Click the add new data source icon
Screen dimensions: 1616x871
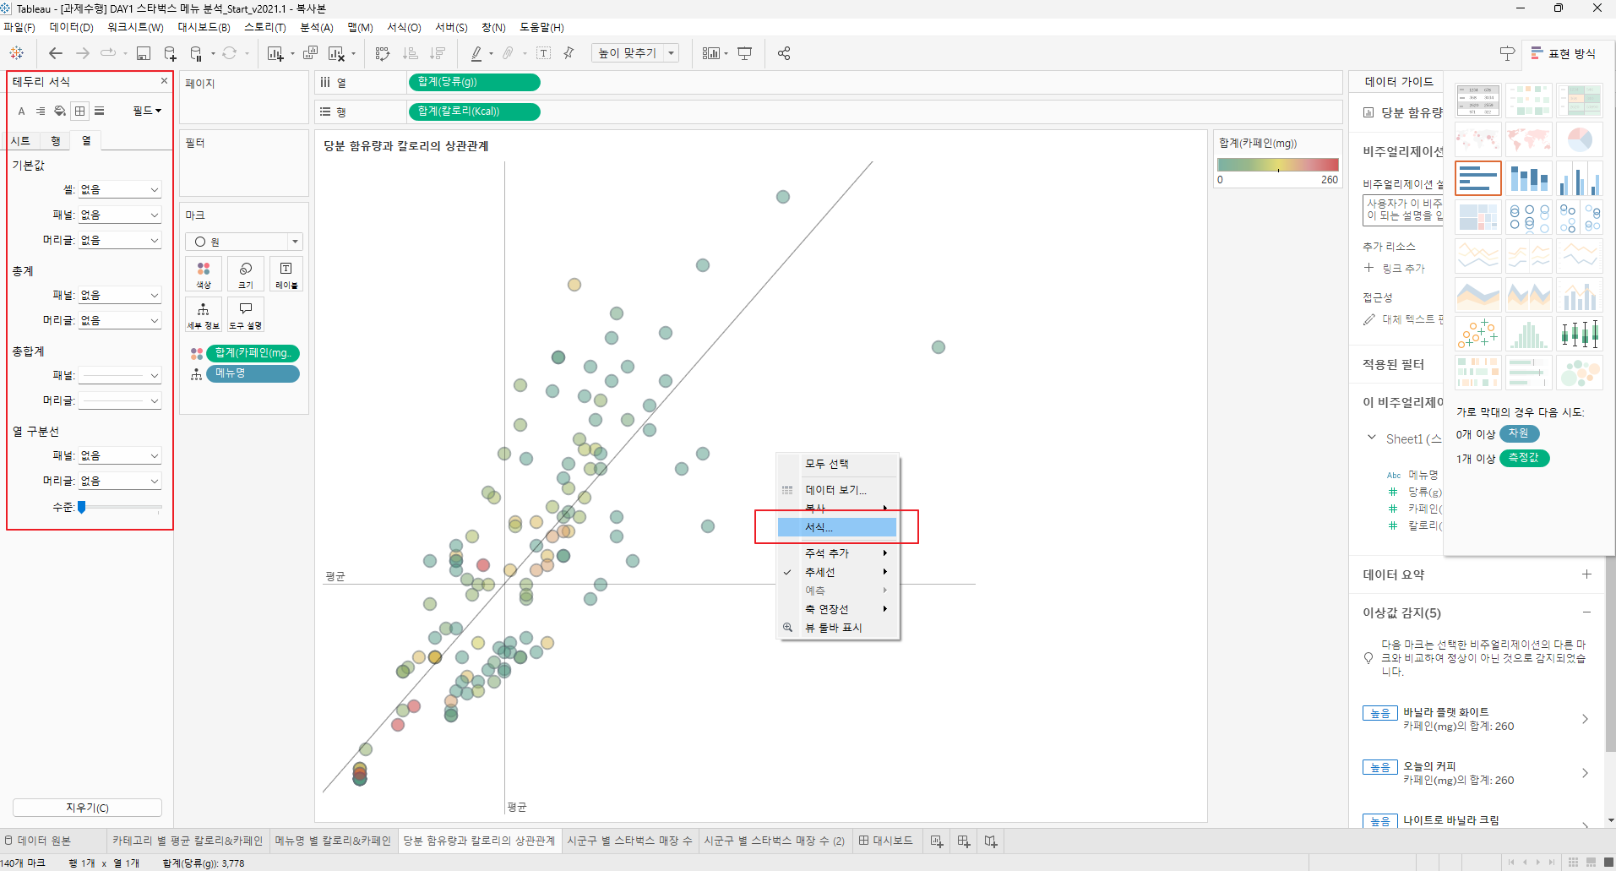(x=170, y=53)
